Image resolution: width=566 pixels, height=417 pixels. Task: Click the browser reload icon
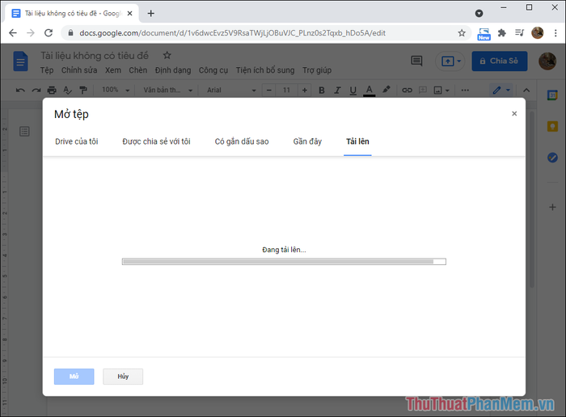click(49, 33)
